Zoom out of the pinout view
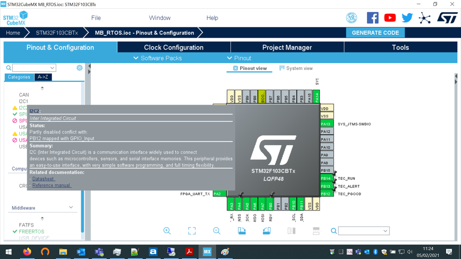Viewport: 461px width, 259px height. click(x=217, y=231)
